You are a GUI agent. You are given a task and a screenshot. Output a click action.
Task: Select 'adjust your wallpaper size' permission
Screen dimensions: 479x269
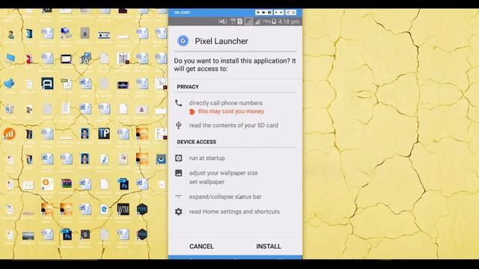pos(223,173)
